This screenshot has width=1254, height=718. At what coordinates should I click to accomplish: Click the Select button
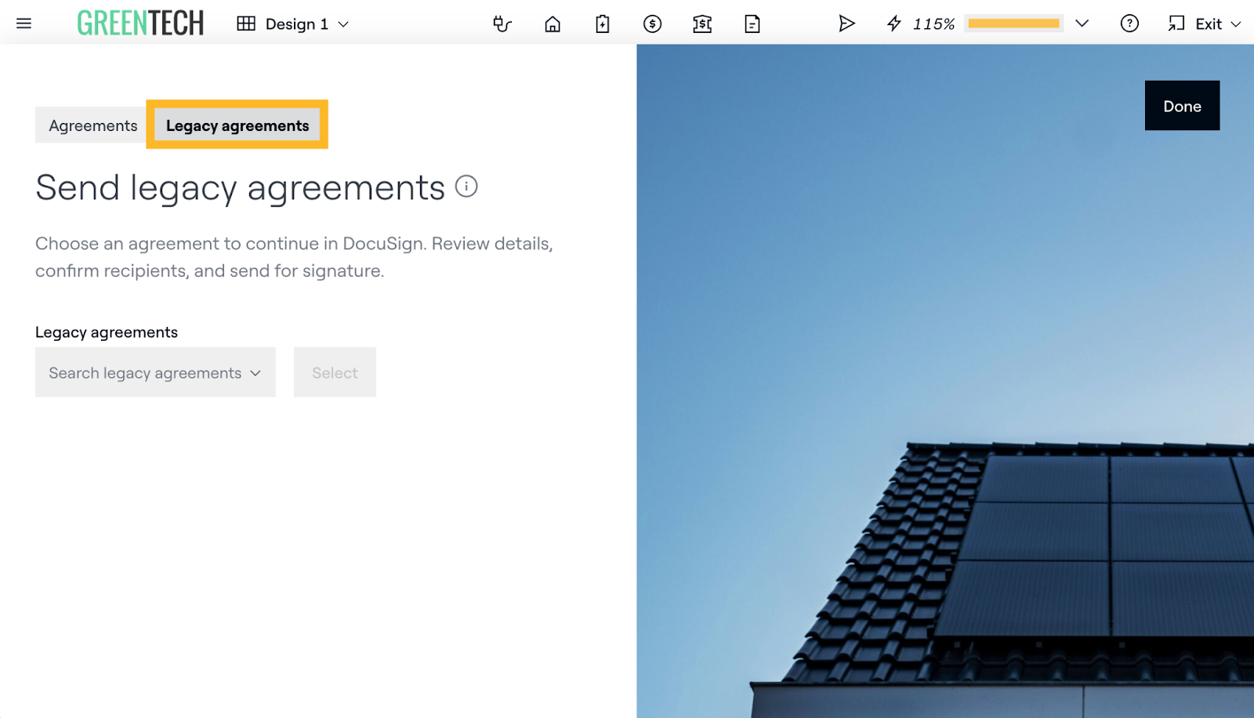click(335, 372)
